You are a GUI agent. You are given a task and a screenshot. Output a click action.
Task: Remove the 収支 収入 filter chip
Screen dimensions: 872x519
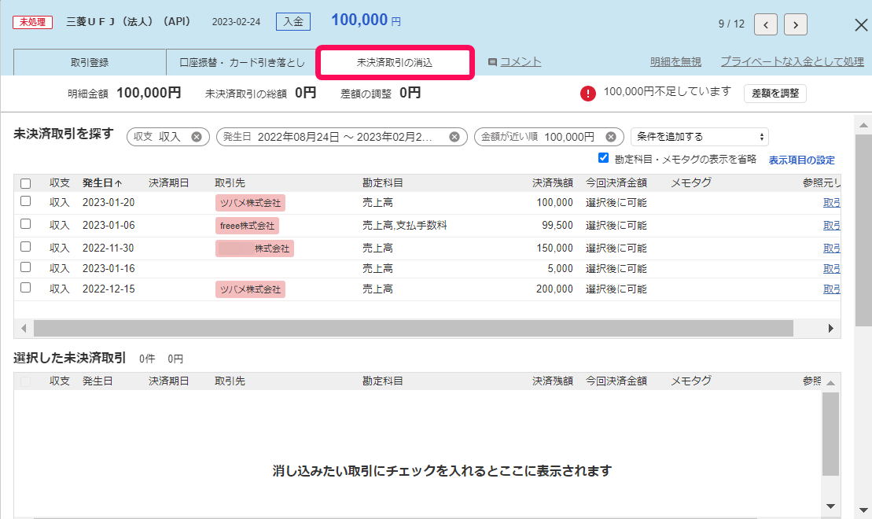pos(197,137)
